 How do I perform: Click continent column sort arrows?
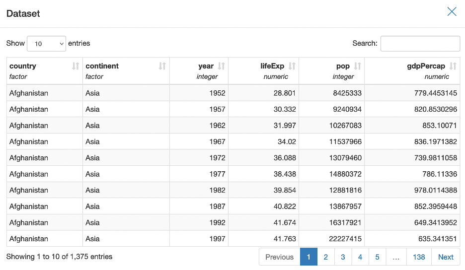click(x=162, y=66)
